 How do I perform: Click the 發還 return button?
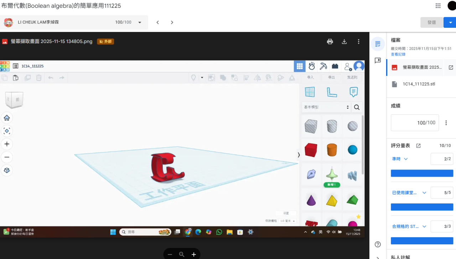pos(431,22)
